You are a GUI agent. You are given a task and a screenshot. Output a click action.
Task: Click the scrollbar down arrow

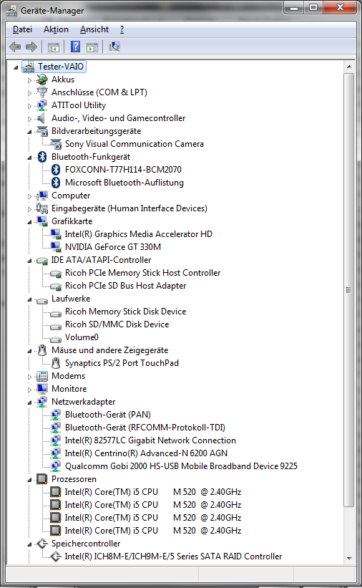coord(349,558)
